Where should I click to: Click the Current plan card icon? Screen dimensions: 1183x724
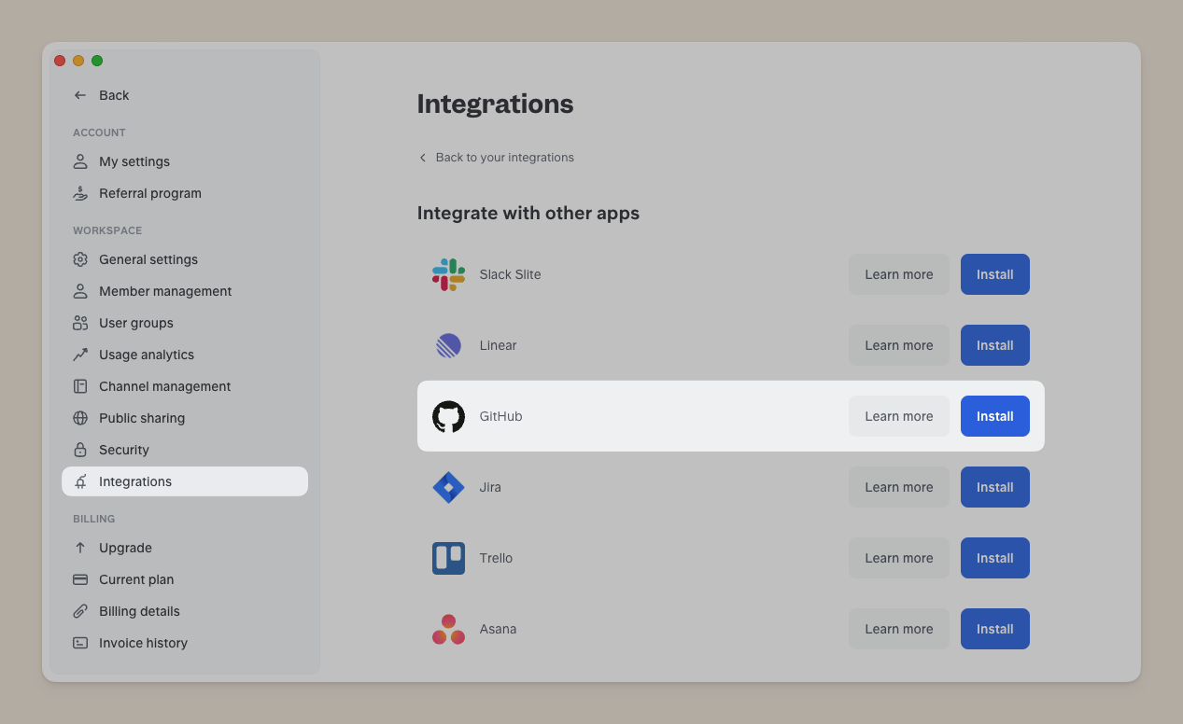(80, 579)
